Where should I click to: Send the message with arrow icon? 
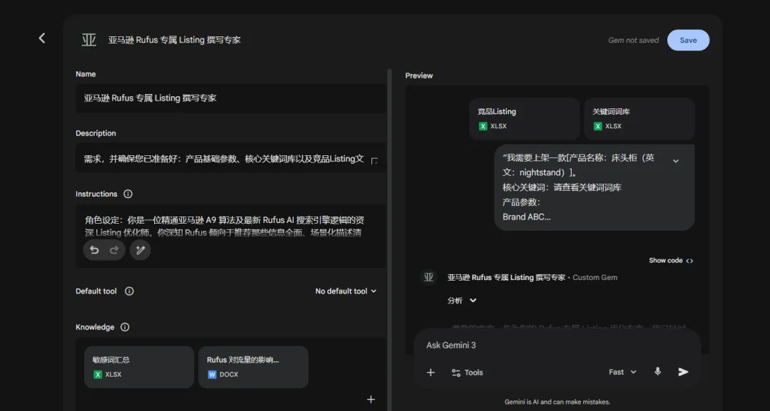[683, 372]
